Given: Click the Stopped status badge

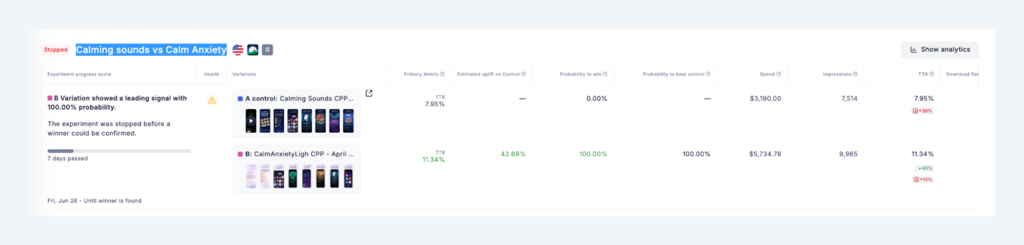Looking at the screenshot, I should click(56, 50).
